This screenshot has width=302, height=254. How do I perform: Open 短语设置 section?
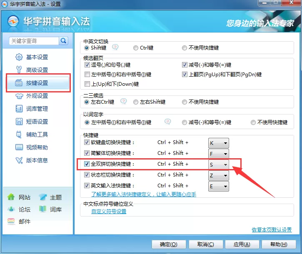coord(37,122)
